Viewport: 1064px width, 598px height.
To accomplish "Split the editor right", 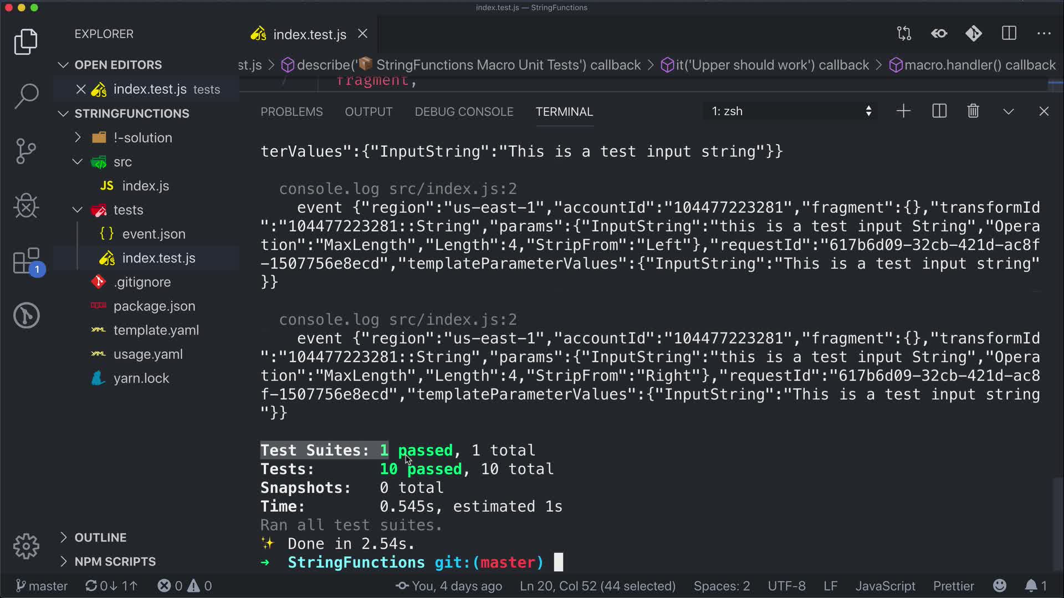I will (x=1009, y=34).
